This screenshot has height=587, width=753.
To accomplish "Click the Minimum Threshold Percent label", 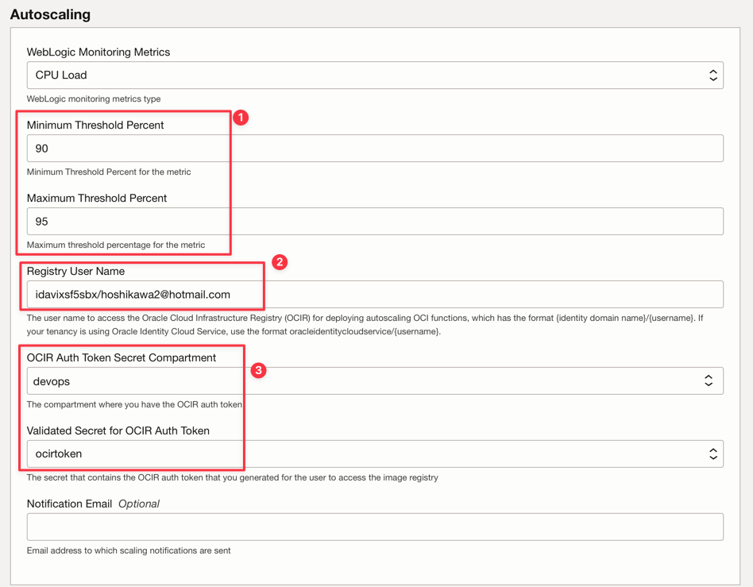I will [x=95, y=126].
